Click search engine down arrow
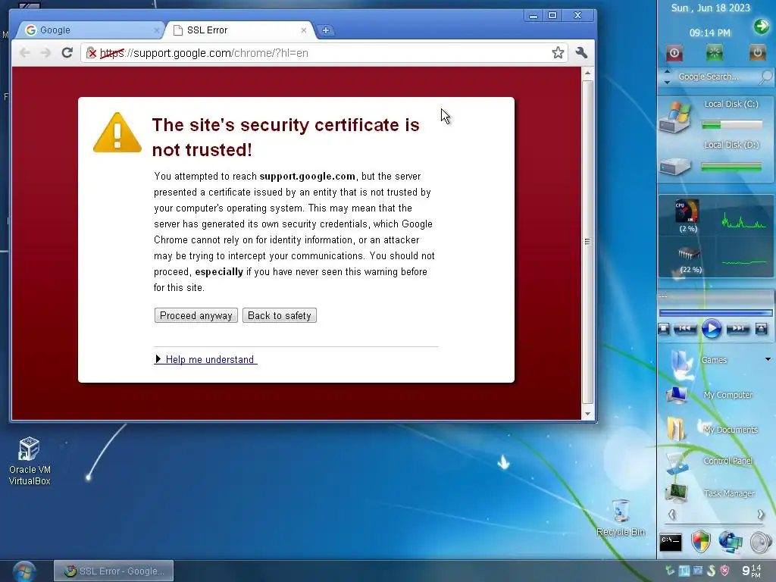The height and width of the screenshot is (582, 776). (x=667, y=82)
